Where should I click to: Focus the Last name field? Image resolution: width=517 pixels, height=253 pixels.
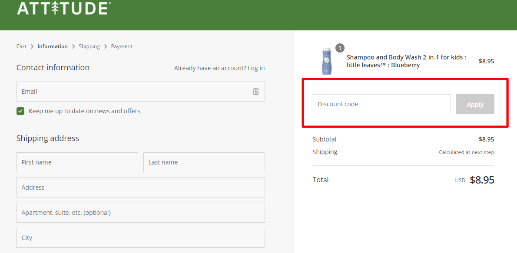[204, 162]
